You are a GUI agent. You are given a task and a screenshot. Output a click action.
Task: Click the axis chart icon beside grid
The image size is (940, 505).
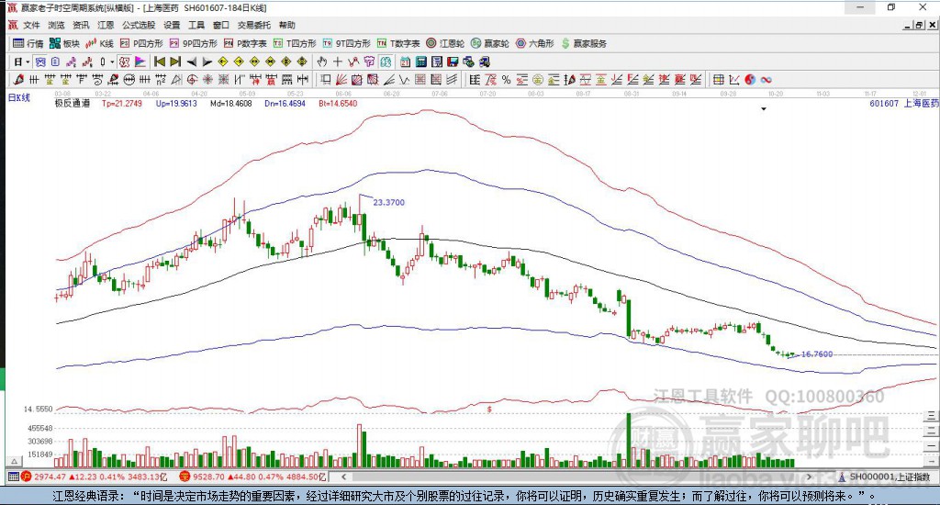733,79
